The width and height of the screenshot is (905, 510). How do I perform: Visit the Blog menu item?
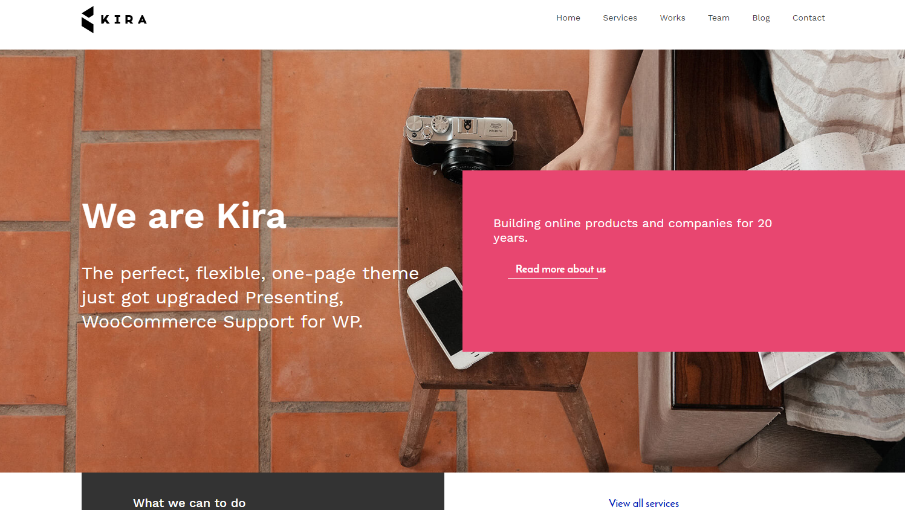pos(761,18)
